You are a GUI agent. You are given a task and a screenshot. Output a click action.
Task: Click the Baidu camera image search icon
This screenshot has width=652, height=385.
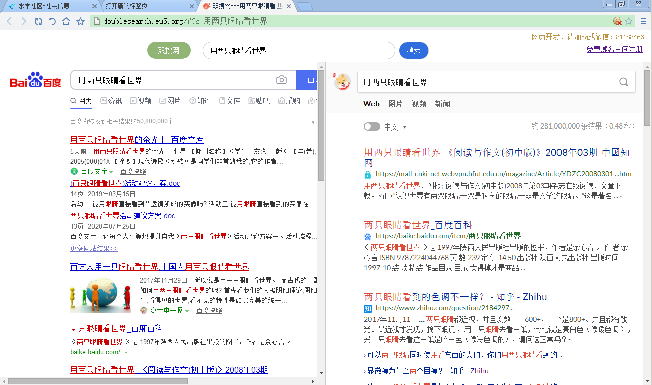(x=282, y=80)
